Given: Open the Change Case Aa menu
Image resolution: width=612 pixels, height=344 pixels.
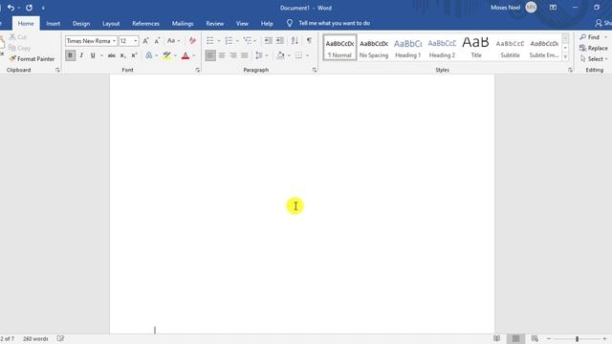Looking at the screenshot, I should click(x=173, y=40).
